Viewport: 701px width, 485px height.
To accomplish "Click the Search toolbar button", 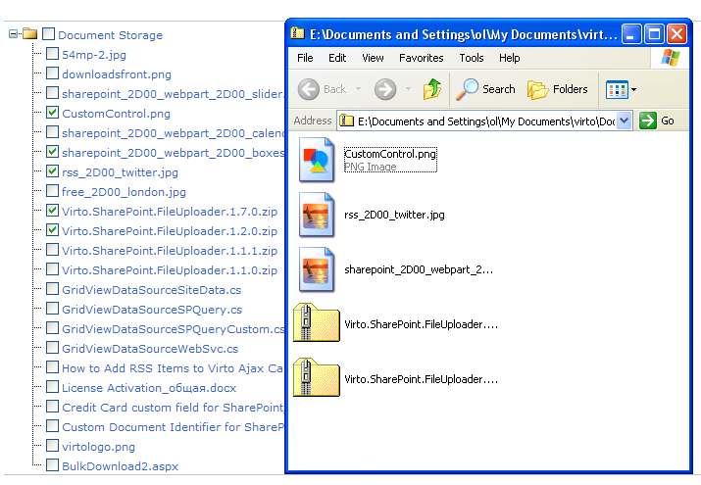I will pos(486,89).
